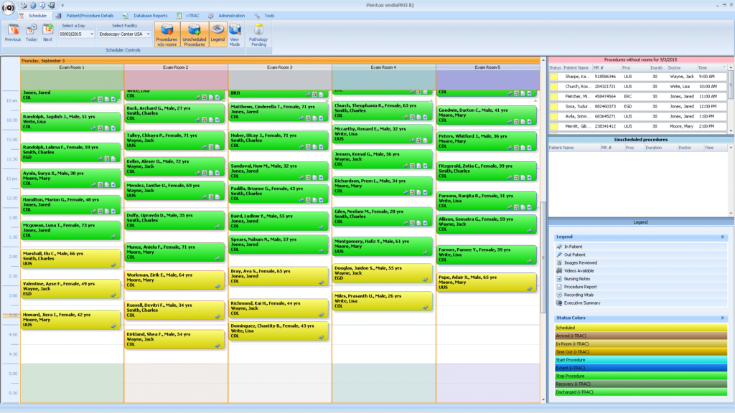This screenshot has height=413, width=735.
Task: Click the Previous day icon
Action: 13,30
